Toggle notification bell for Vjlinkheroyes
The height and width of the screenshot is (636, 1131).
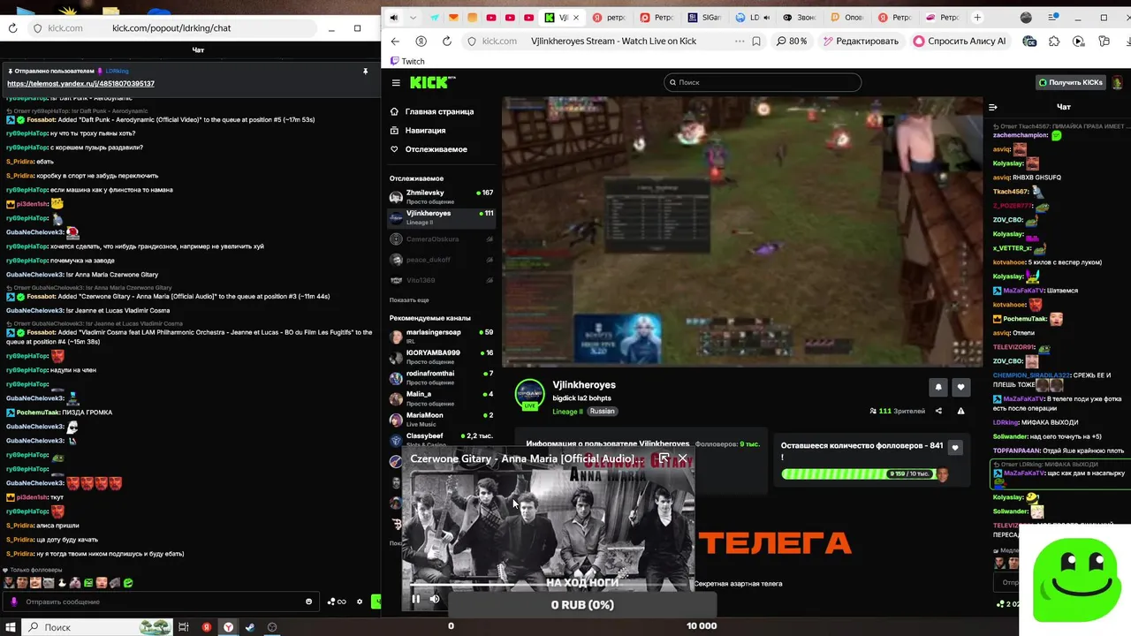point(938,387)
